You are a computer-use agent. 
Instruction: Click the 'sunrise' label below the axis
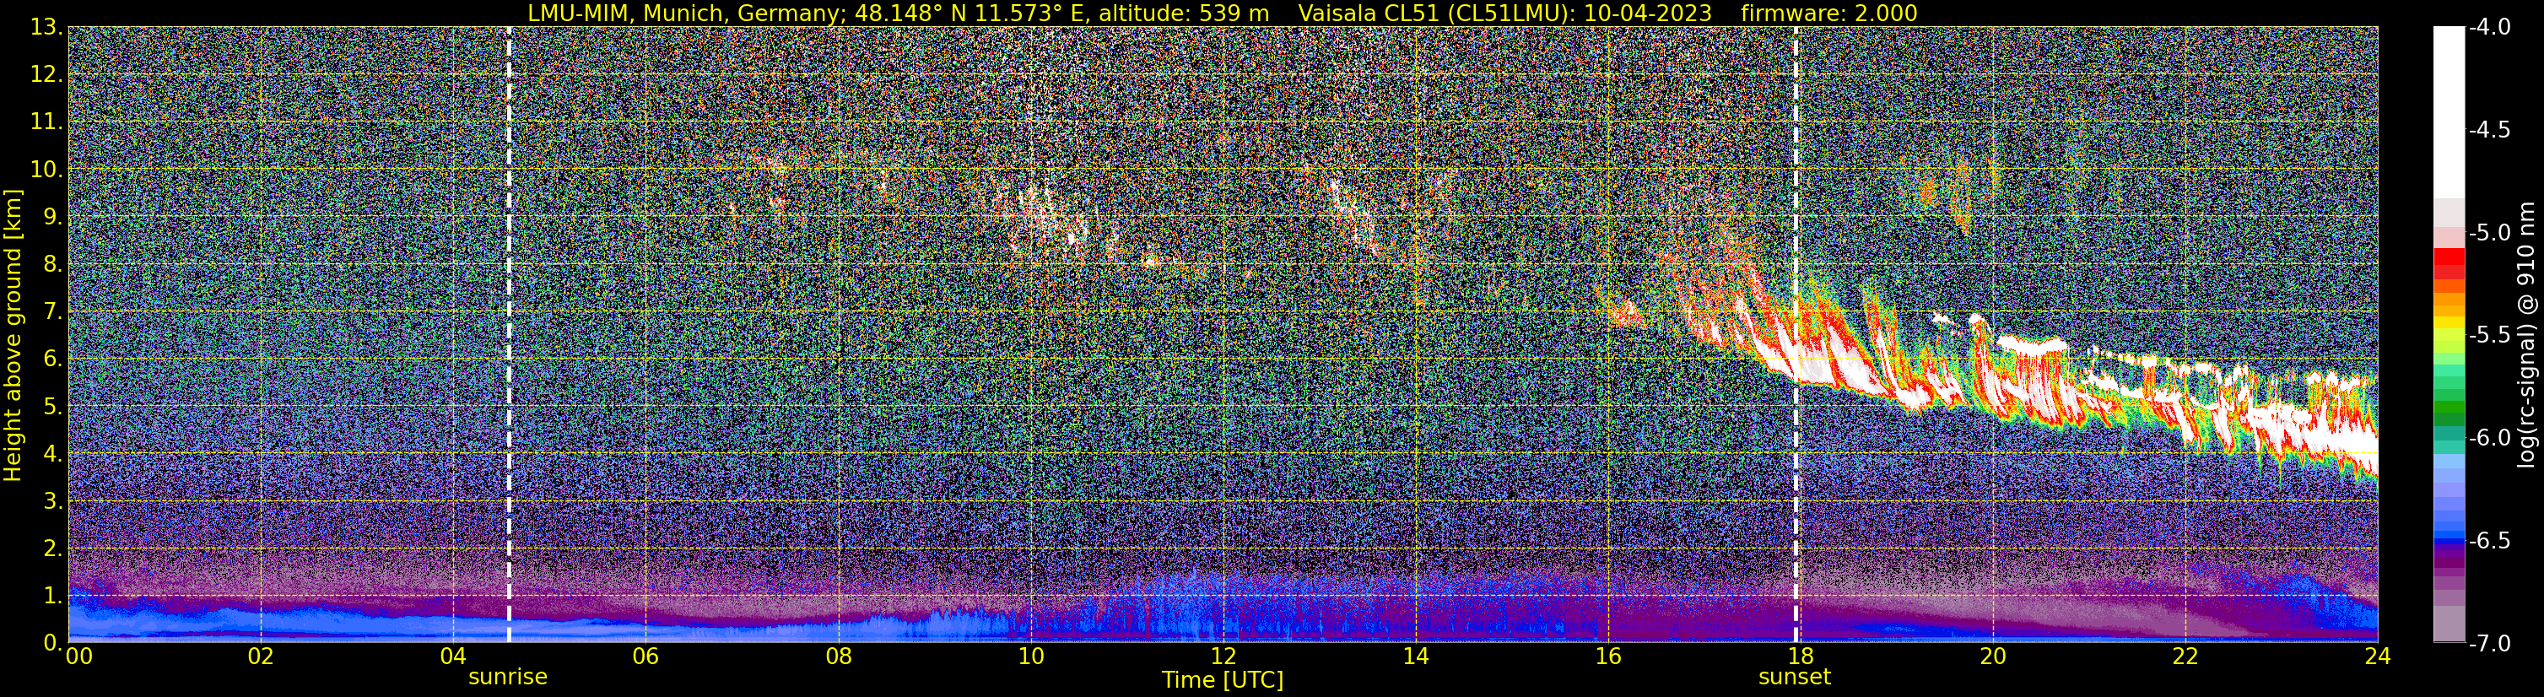tap(508, 678)
